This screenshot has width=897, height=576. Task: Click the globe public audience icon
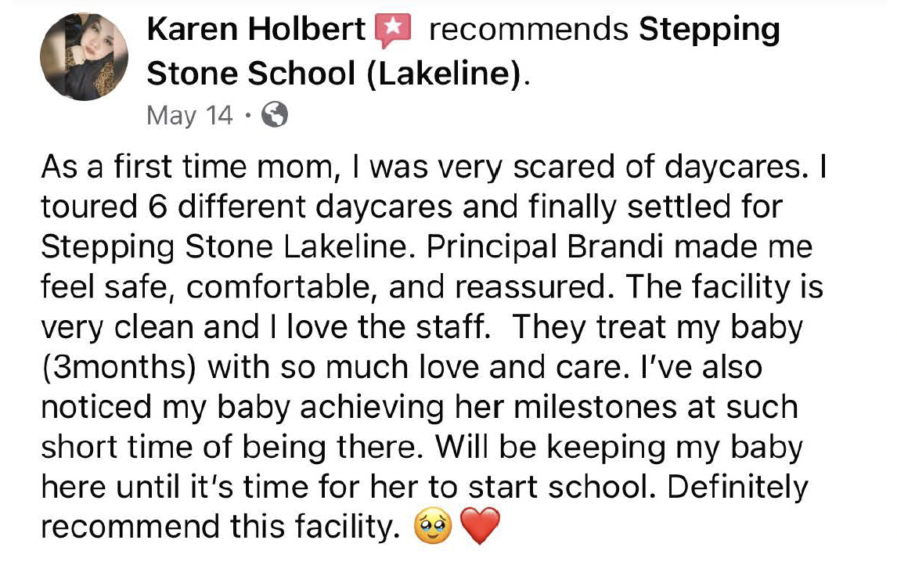point(275,115)
